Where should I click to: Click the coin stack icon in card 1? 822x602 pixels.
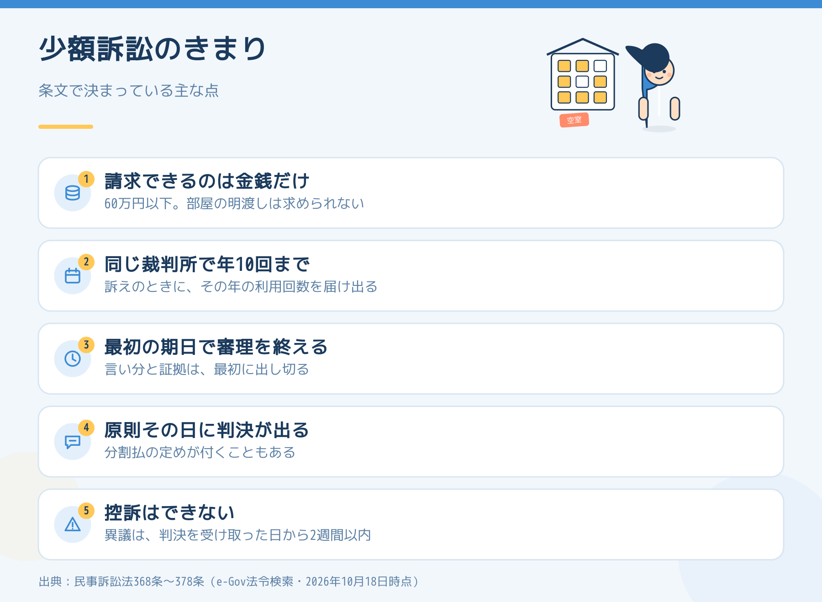click(x=73, y=193)
